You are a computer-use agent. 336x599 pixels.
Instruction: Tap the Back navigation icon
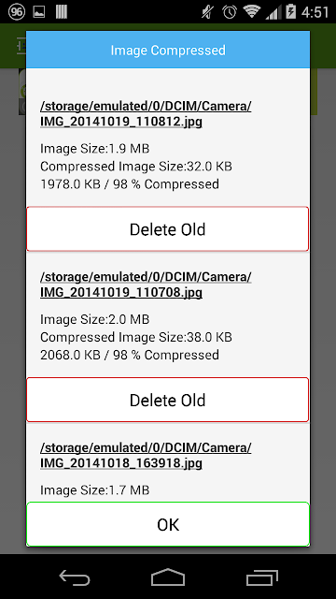[x=75, y=577]
